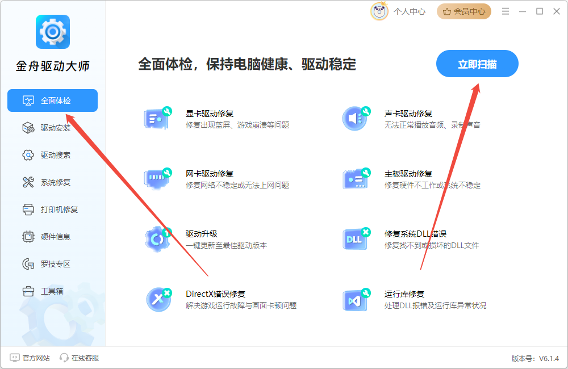Open 工具箱 page

pos(52,291)
